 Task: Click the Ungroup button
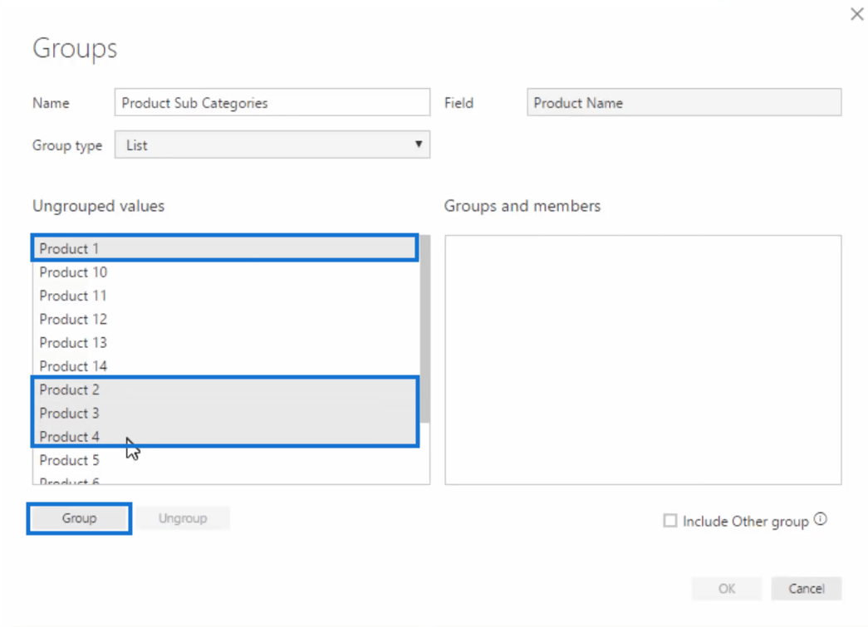click(x=183, y=518)
